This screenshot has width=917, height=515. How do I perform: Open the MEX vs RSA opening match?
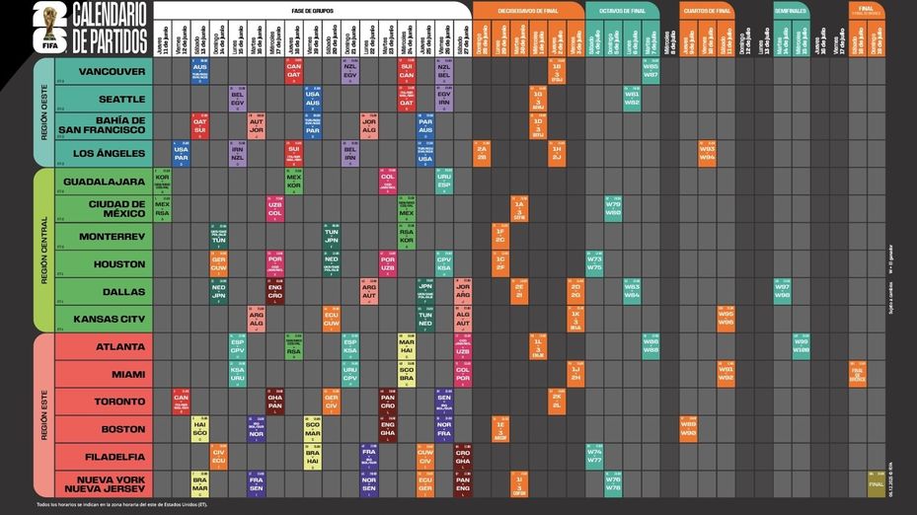[x=162, y=209]
